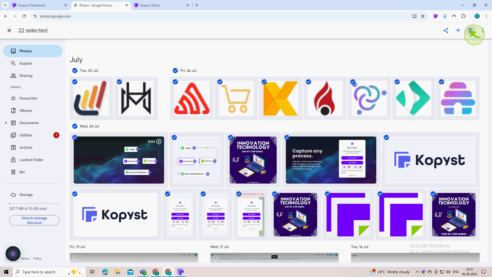Click the taskbar search box
Image resolution: width=492 pixels, height=277 pixels.
pyautogui.click(x=49, y=272)
